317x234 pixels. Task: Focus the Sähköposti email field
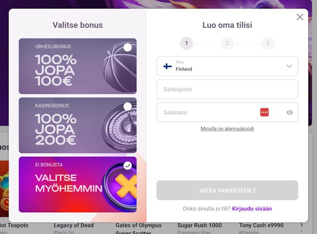[x=227, y=89]
